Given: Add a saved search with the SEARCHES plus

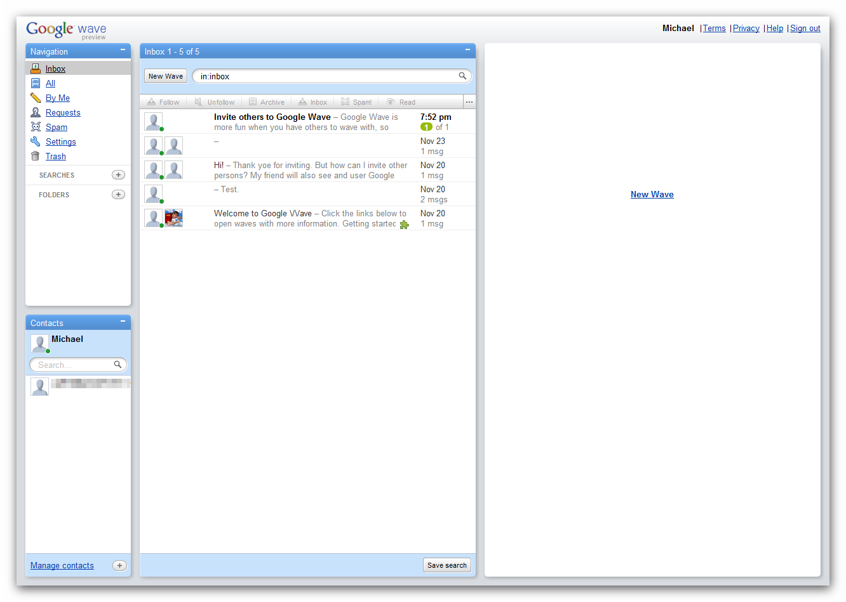Looking at the screenshot, I should [x=118, y=175].
